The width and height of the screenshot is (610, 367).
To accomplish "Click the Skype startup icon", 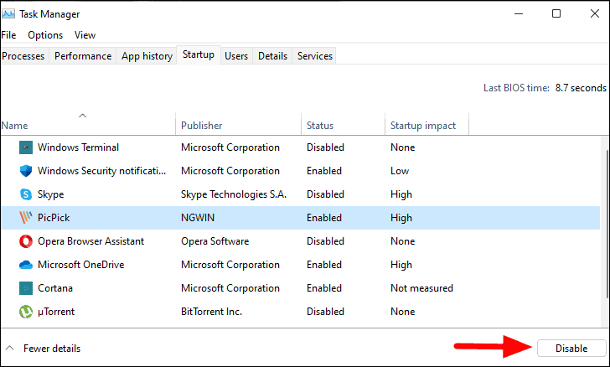I will (26, 194).
